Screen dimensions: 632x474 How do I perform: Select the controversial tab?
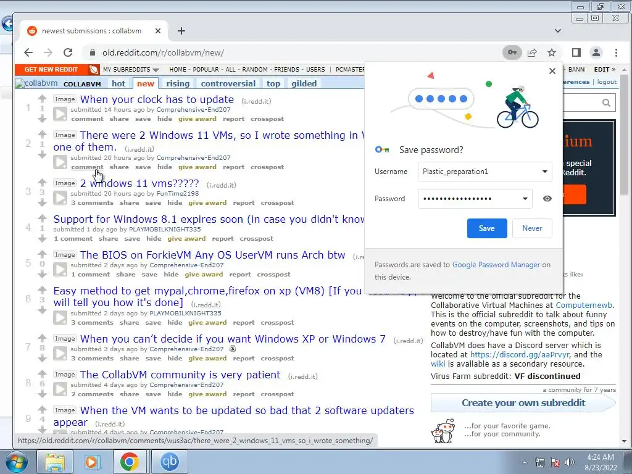coord(228,83)
